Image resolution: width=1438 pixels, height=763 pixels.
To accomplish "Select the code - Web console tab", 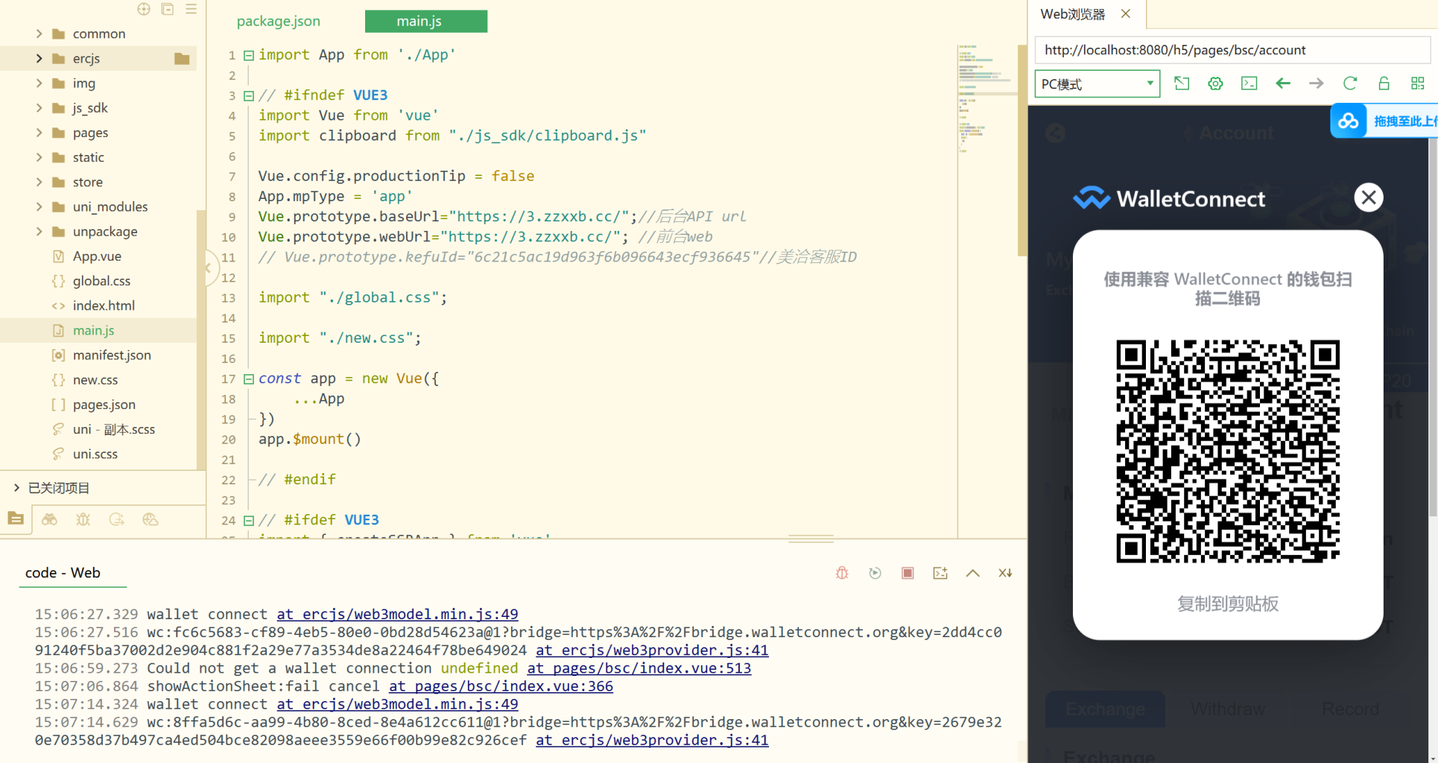I will 62,572.
